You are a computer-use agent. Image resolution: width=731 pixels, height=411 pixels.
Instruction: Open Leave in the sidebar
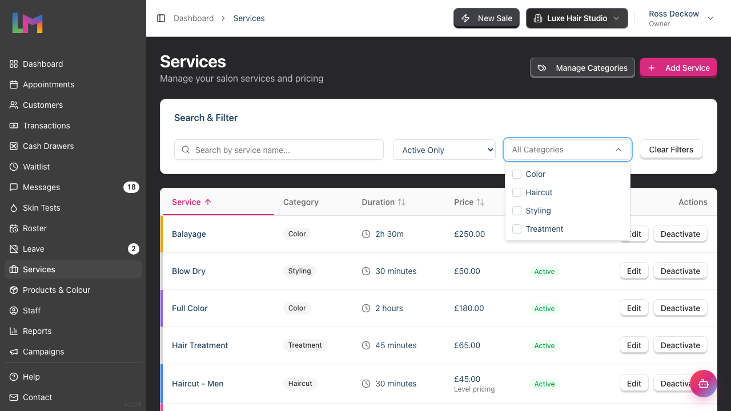pyautogui.click(x=73, y=249)
